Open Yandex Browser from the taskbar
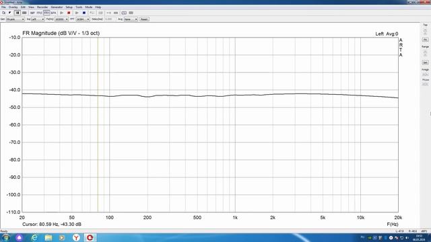 [x=76, y=237]
